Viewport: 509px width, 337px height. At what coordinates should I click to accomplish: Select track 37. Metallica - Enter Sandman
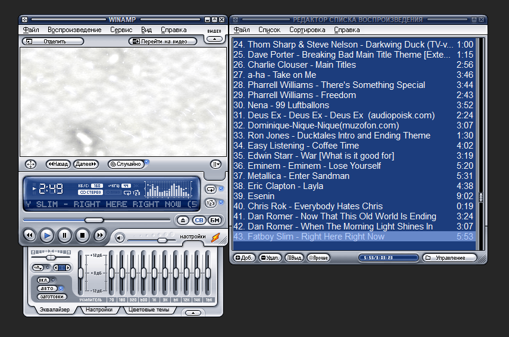(x=353, y=176)
